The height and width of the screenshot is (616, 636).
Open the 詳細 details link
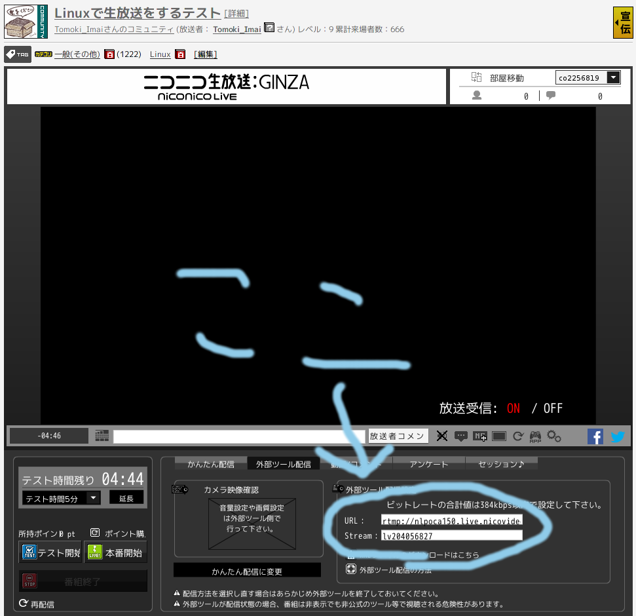pyautogui.click(x=236, y=14)
